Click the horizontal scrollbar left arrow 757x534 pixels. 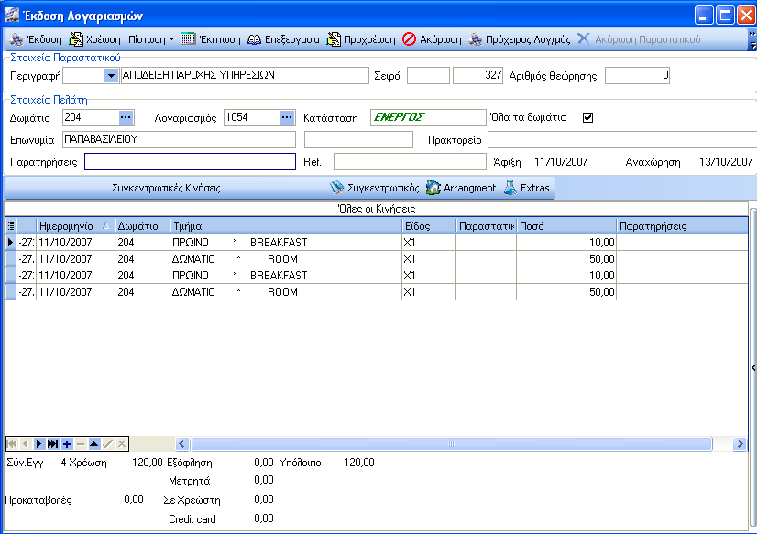click(x=182, y=444)
